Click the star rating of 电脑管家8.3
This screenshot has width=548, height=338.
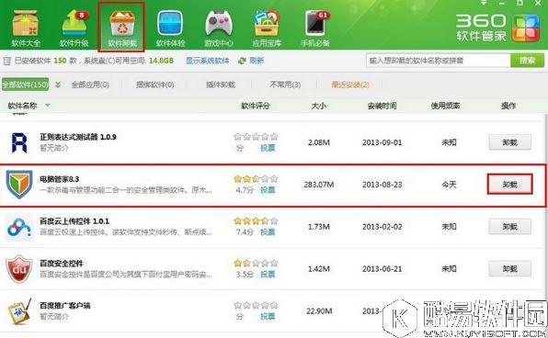coord(256,179)
